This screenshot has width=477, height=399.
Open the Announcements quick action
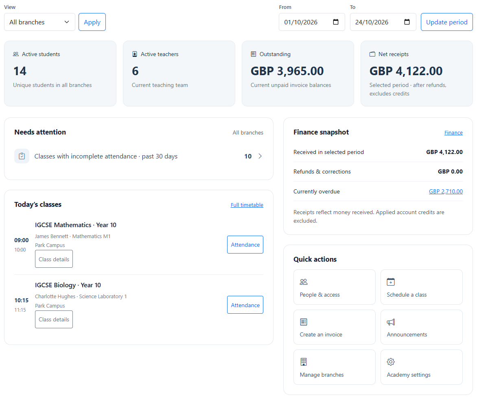(x=421, y=327)
